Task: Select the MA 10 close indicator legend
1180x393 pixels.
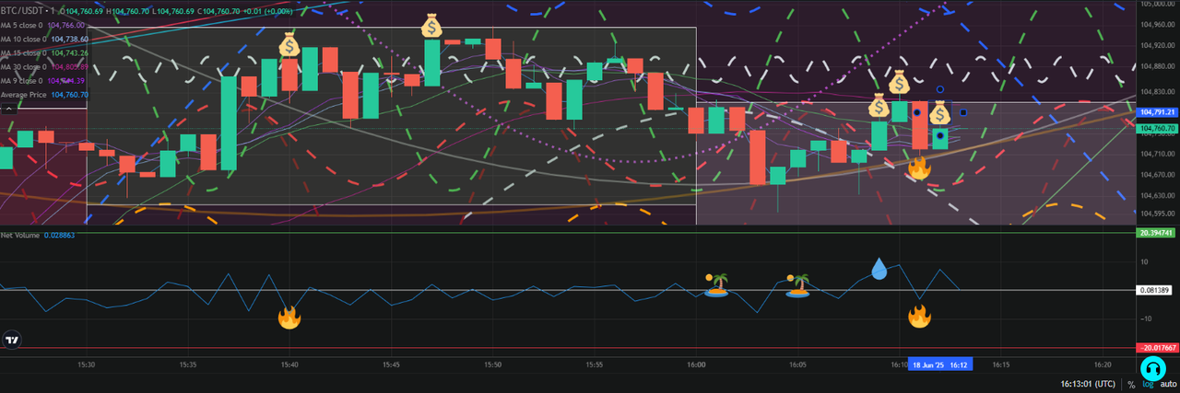Action: 45,40
